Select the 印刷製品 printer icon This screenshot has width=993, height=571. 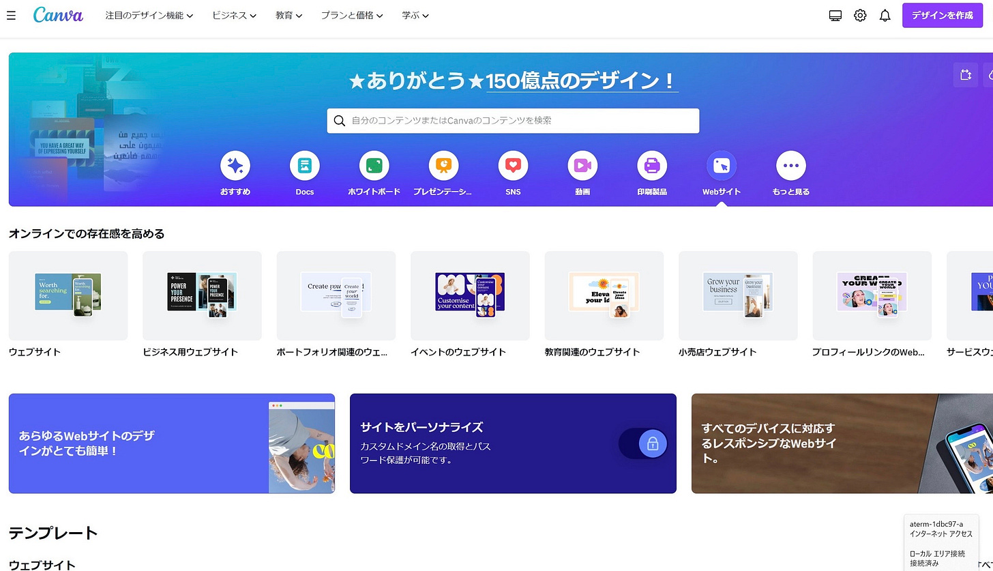(x=652, y=165)
